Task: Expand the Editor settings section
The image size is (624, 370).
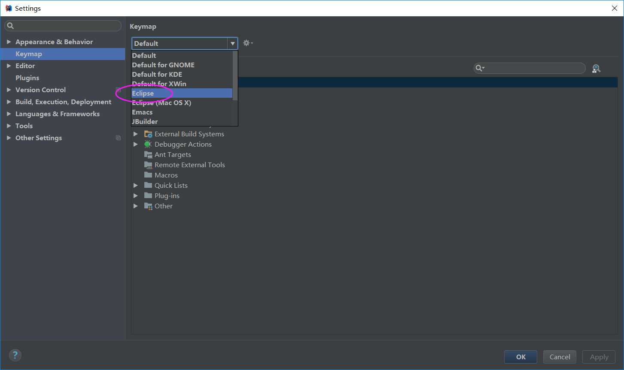Action: tap(9, 66)
